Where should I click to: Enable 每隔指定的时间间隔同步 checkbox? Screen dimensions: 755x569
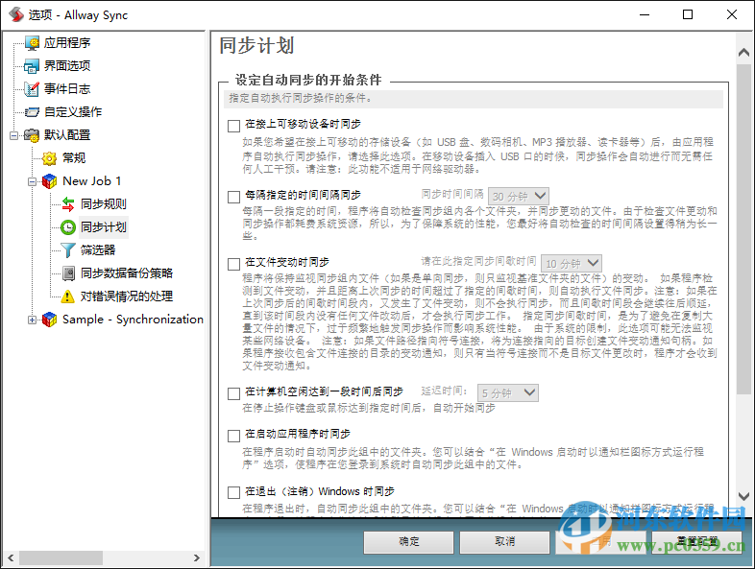point(234,197)
